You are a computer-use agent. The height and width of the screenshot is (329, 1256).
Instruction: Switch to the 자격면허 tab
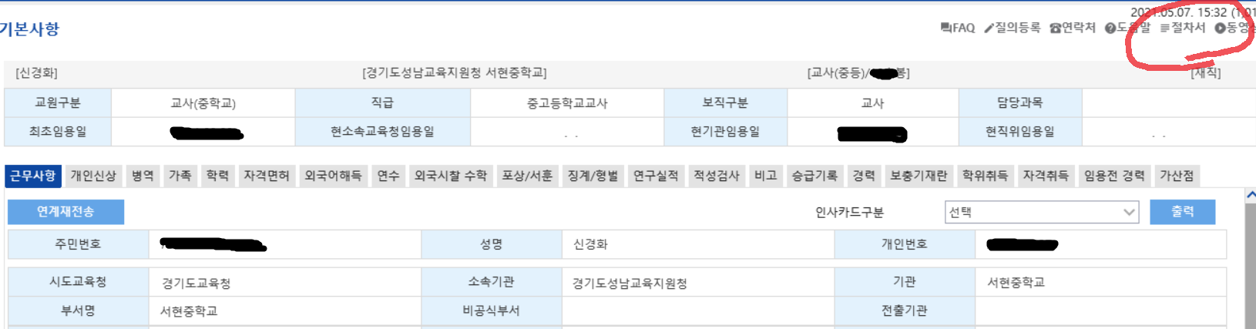(x=267, y=176)
